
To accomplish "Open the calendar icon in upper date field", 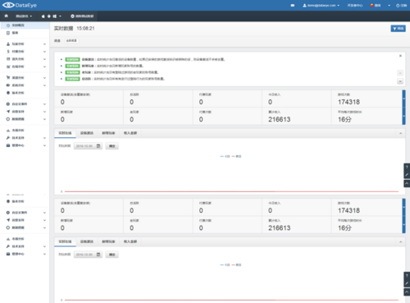I will [x=98, y=146].
